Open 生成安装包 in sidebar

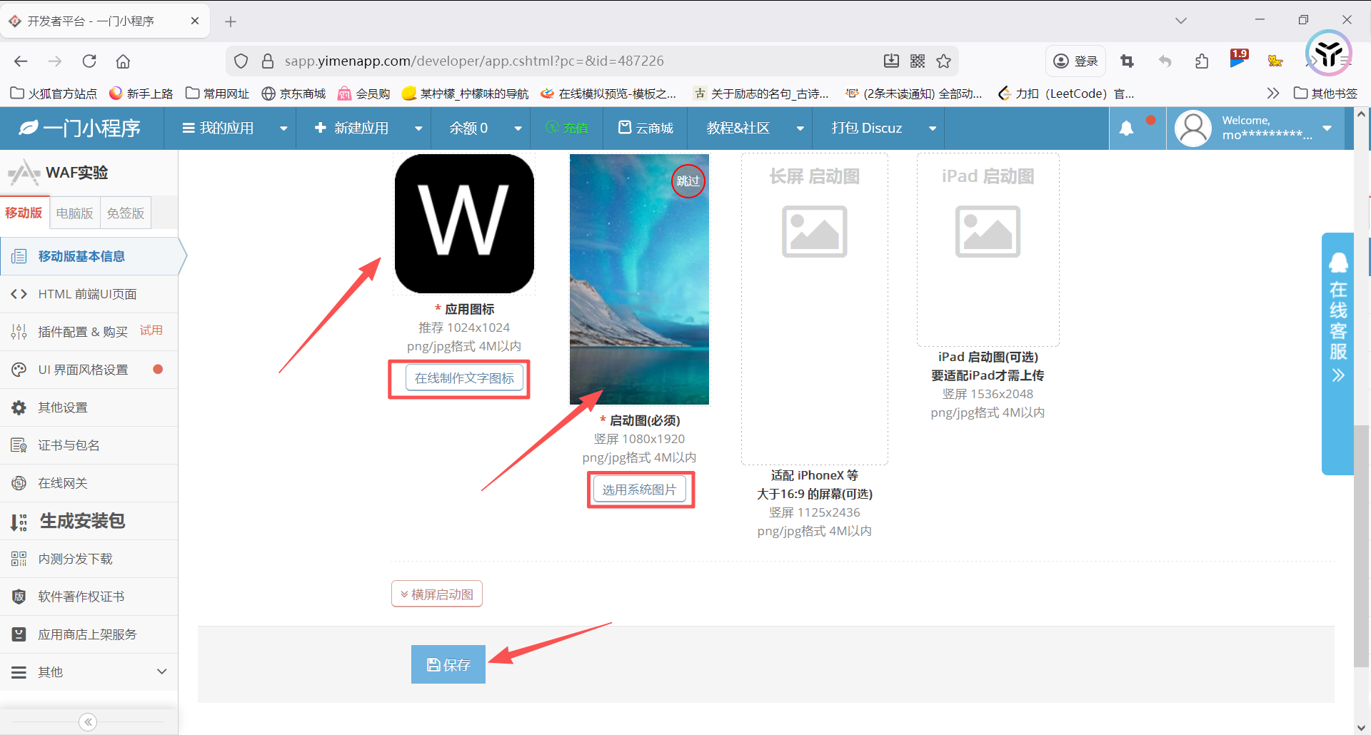click(89, 521)
